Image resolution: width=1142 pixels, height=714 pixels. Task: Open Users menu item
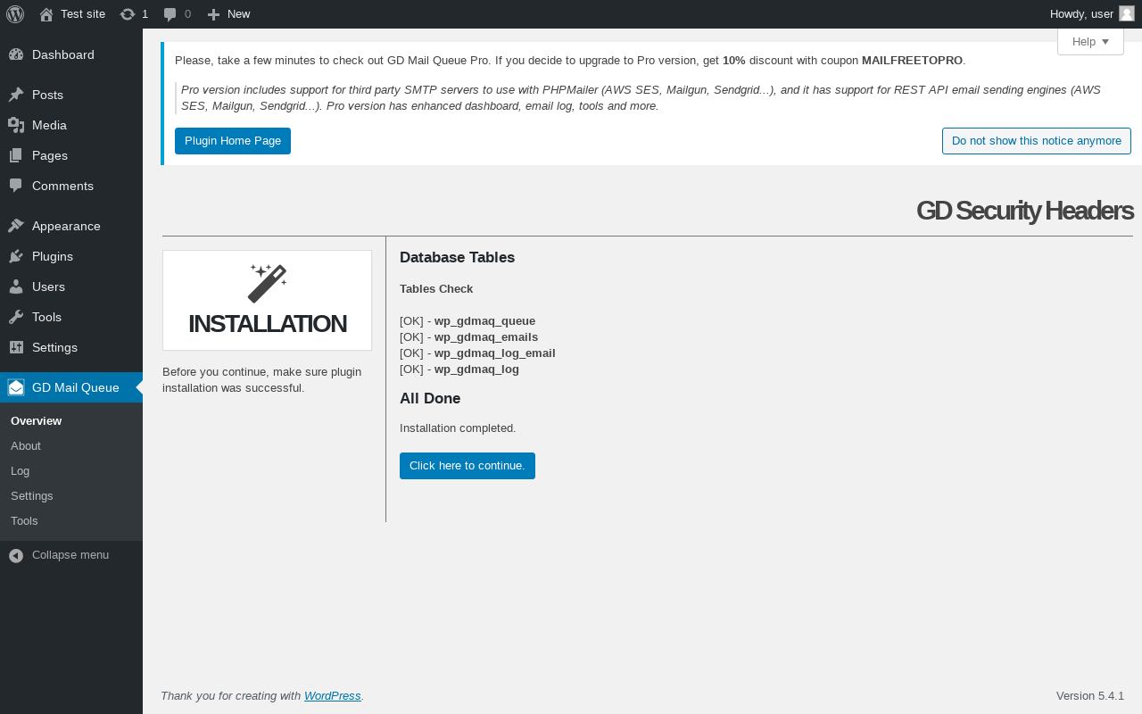(x=71, y=286)
